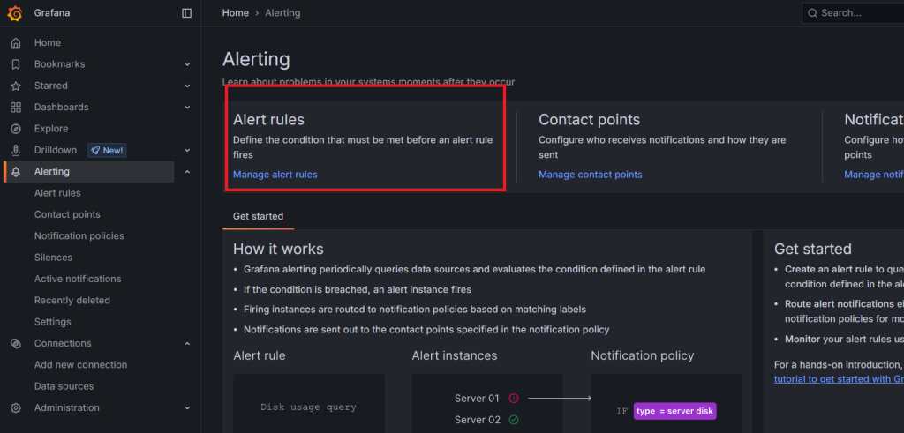
Task: Click the tutorial to get started link
Action: tap(839, 379)
